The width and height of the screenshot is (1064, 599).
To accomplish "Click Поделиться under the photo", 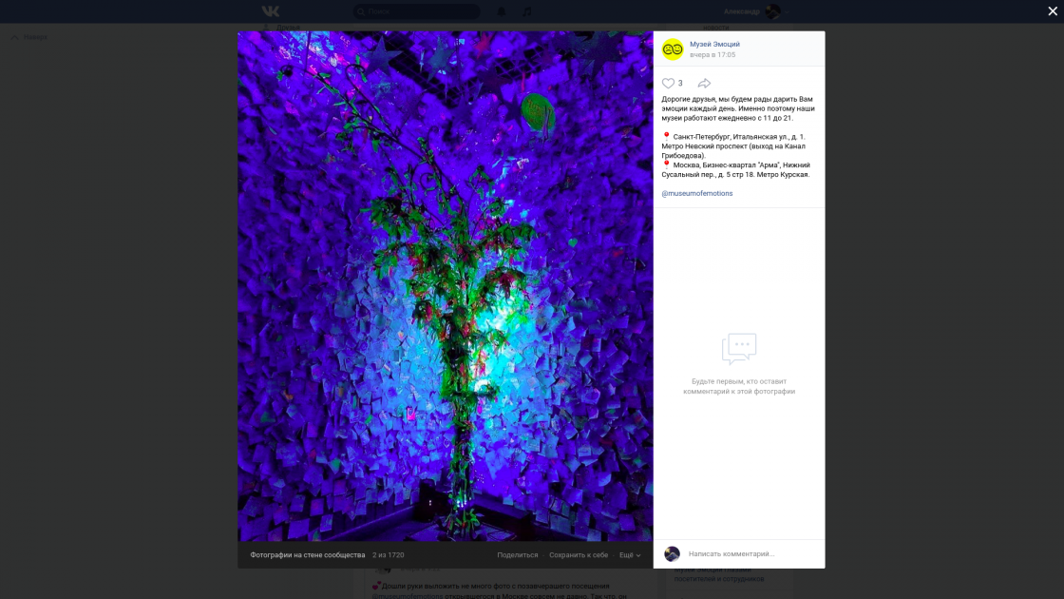I will [518, 555].
